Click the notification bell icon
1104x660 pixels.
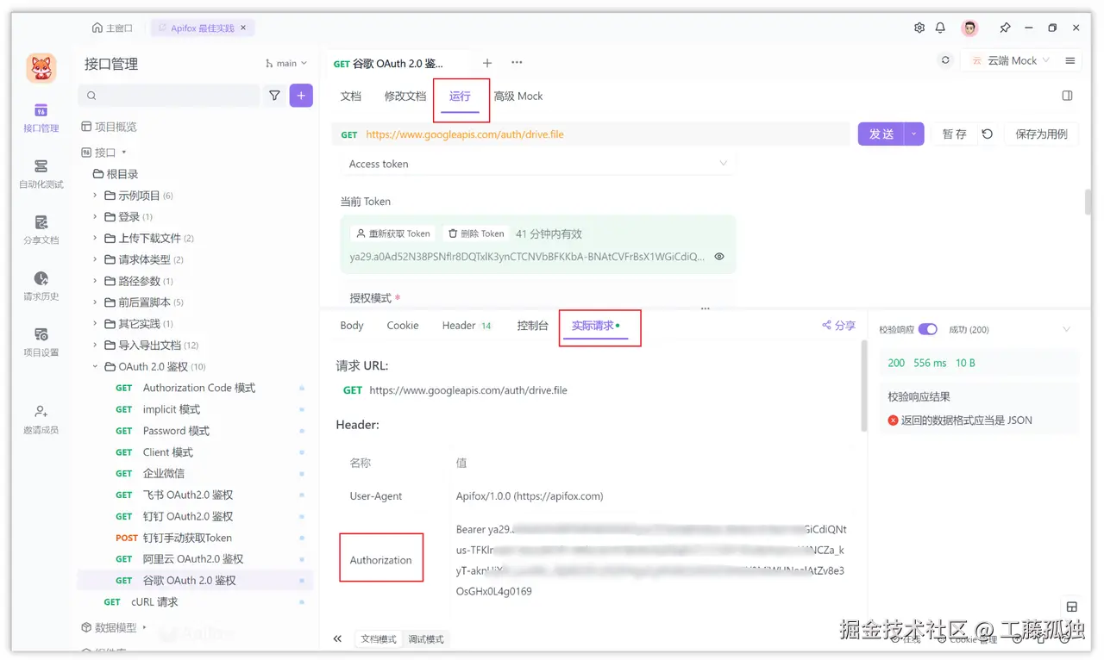[940, 28]
